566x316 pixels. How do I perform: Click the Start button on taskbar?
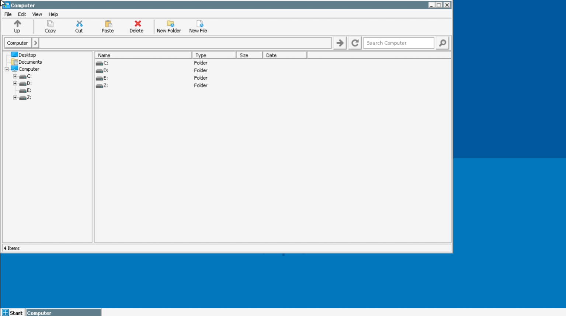pyautogui.click(x=13, y=313)
